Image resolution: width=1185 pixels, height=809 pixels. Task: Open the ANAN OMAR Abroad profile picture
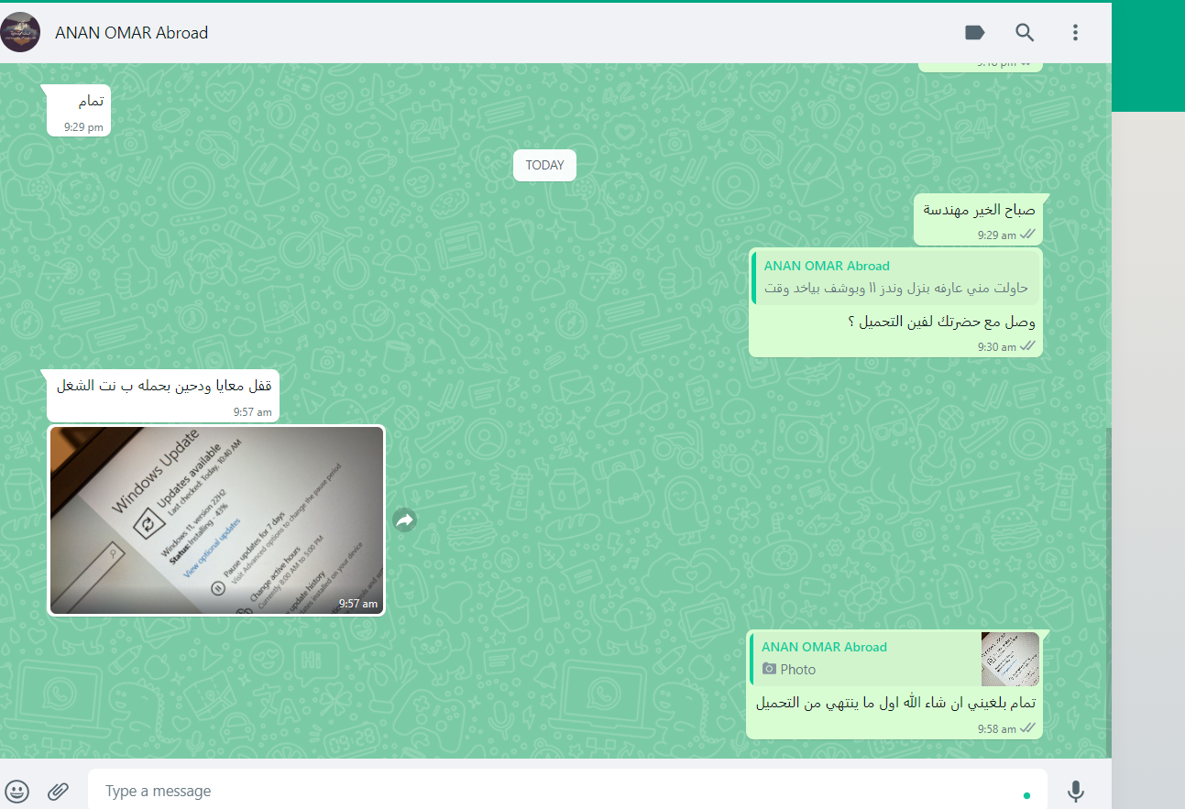coord(20,33)
